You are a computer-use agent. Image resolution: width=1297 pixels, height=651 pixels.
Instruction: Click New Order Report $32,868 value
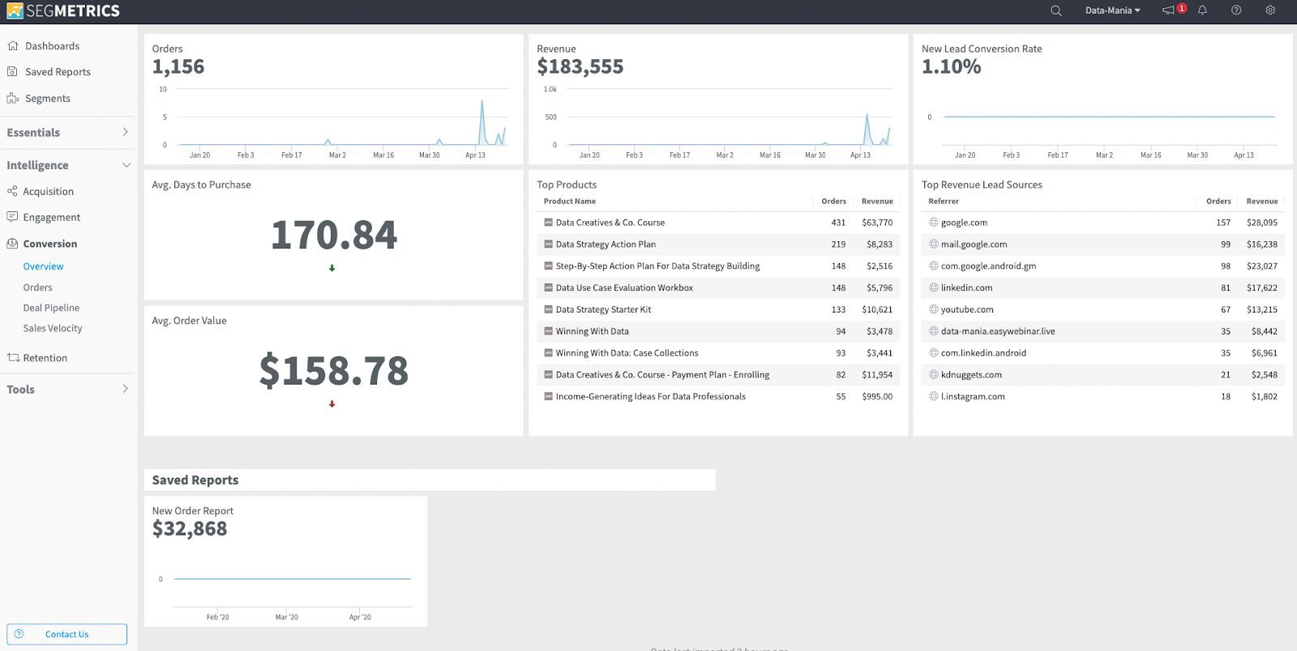click(x=190, y=529)
